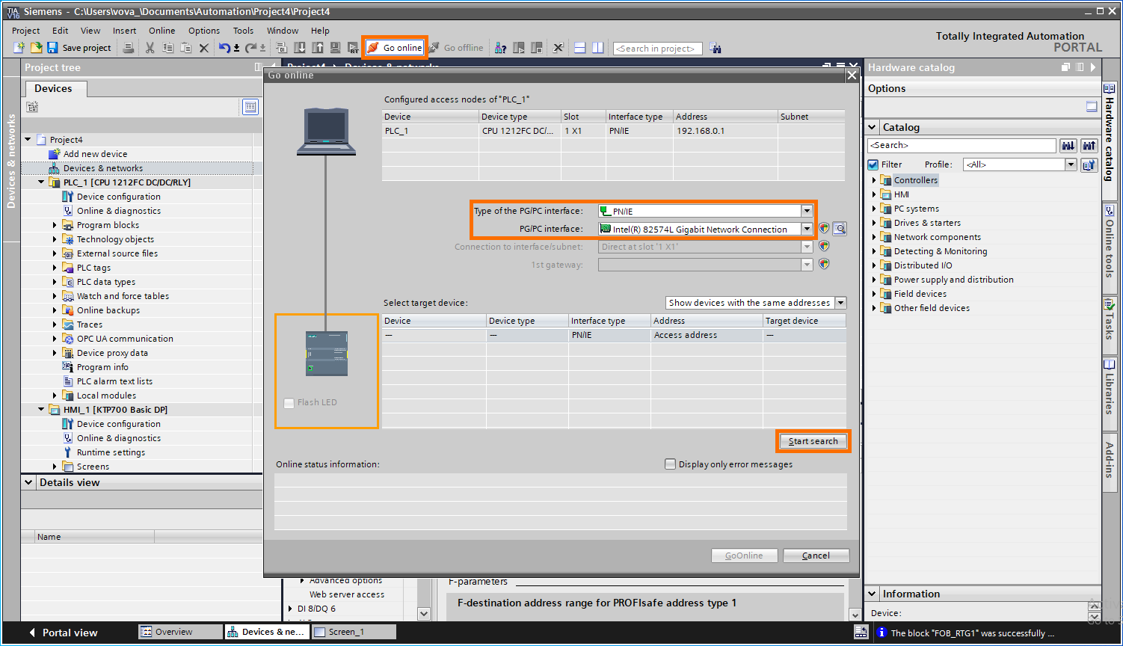Toggle the Filter checkbox in catalog

[x=873, y=164]
